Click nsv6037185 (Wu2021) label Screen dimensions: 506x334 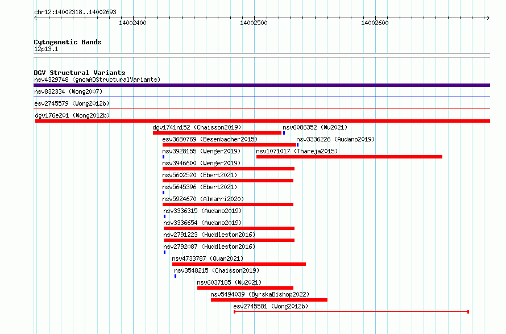tap(229, 282)
